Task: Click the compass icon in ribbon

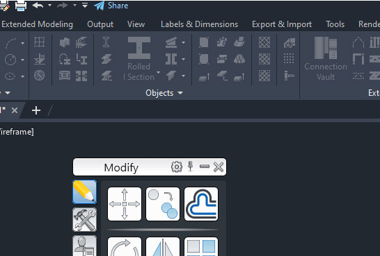Action: pyautogui.click(x=39, y=76)
